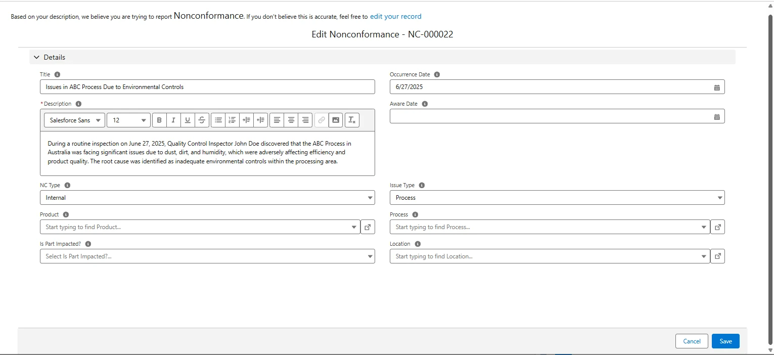Open the Salesforce Sans font dropdown

(74, 120)
